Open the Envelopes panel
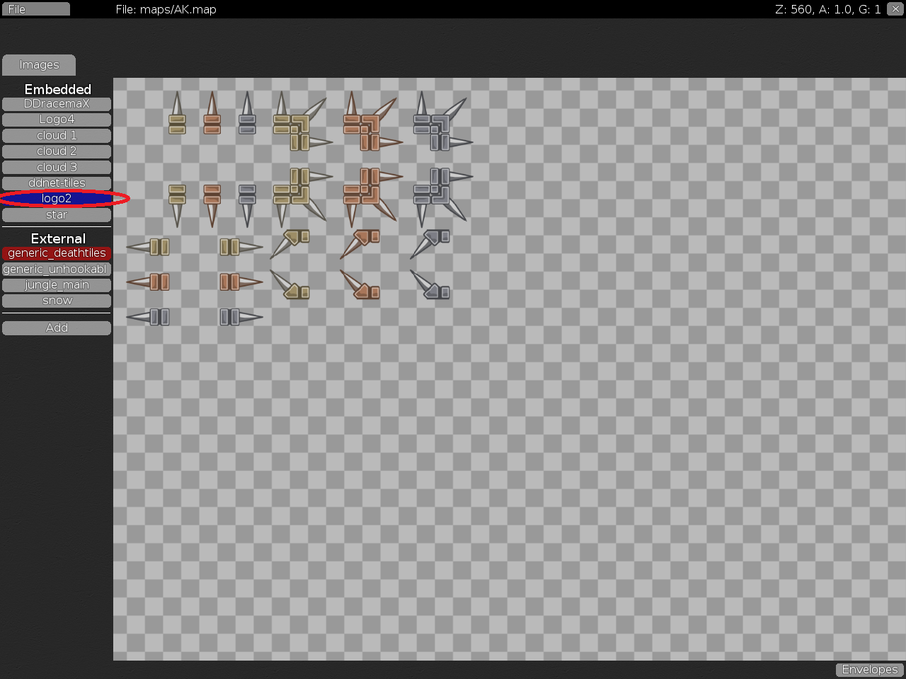 870,670
